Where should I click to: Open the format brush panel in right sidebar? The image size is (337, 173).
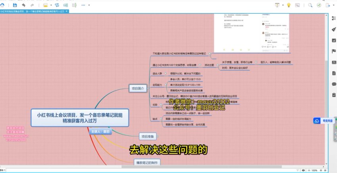click(333, 29)
